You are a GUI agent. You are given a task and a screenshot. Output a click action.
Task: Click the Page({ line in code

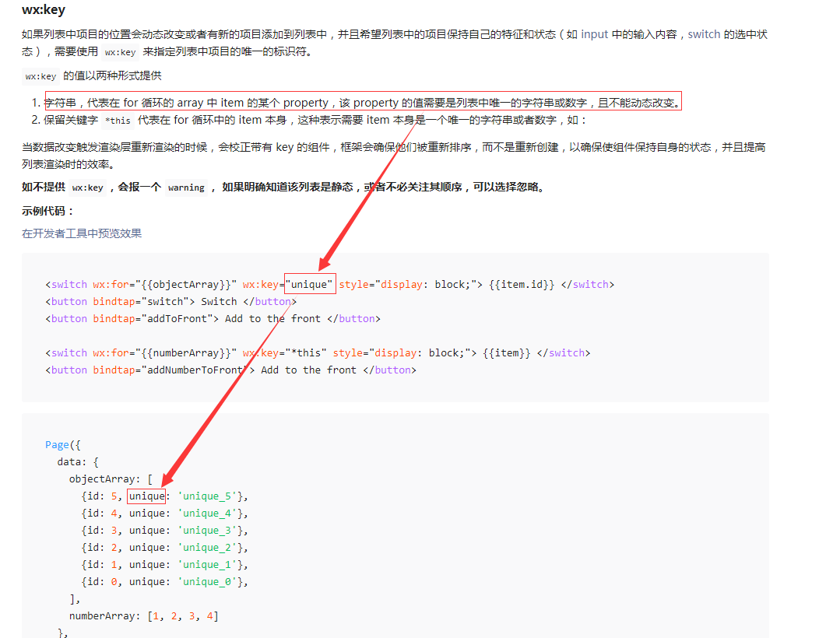pos(63,445)
